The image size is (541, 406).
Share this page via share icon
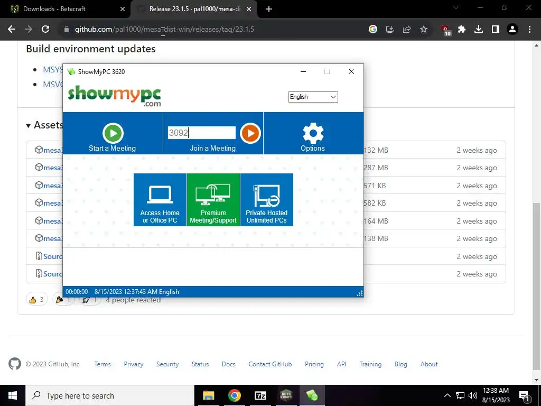pyautogui.click(x=407, y=30)
